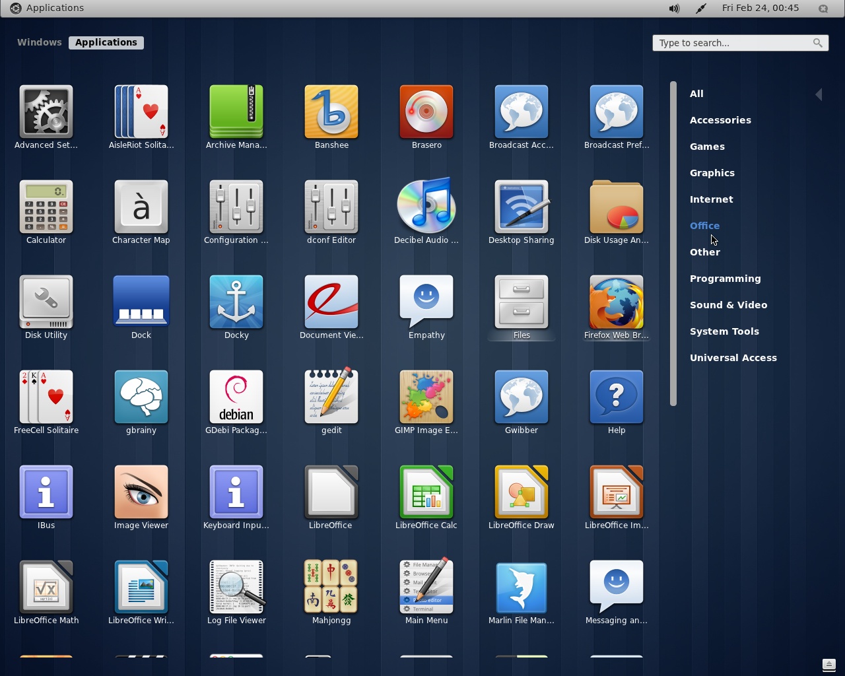
Task: Filter by Sound & Video category
Action: coord(728,305)
